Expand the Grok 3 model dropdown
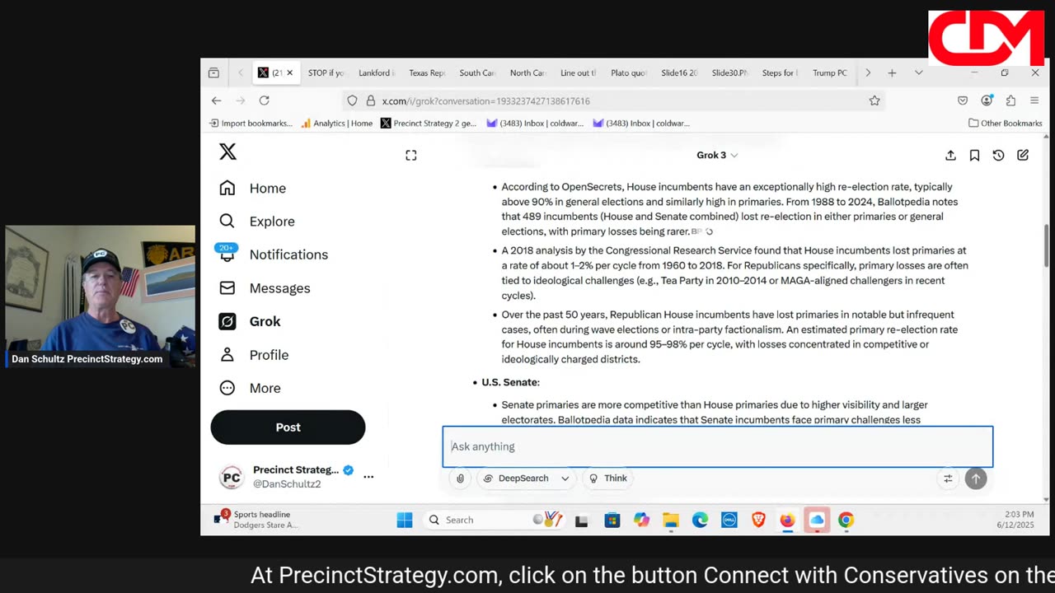 (717, 155)
